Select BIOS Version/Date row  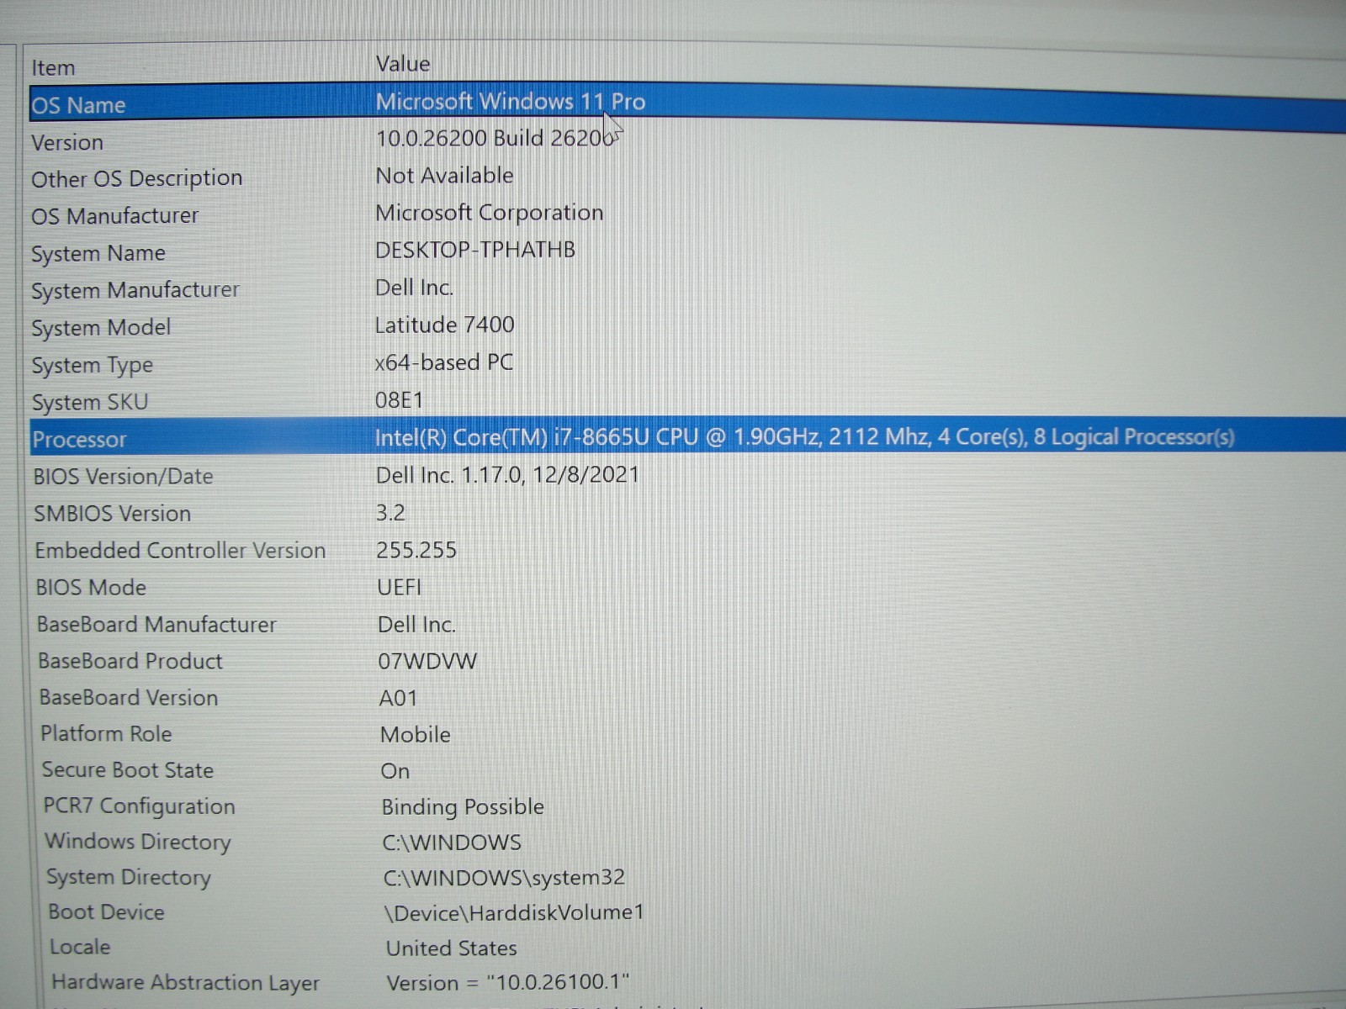[123, 477]
